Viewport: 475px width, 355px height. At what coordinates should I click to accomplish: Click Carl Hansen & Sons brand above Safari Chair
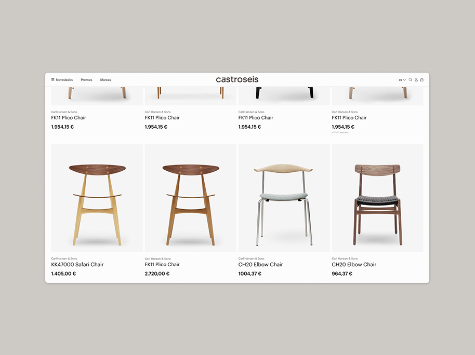click(64, 258)
